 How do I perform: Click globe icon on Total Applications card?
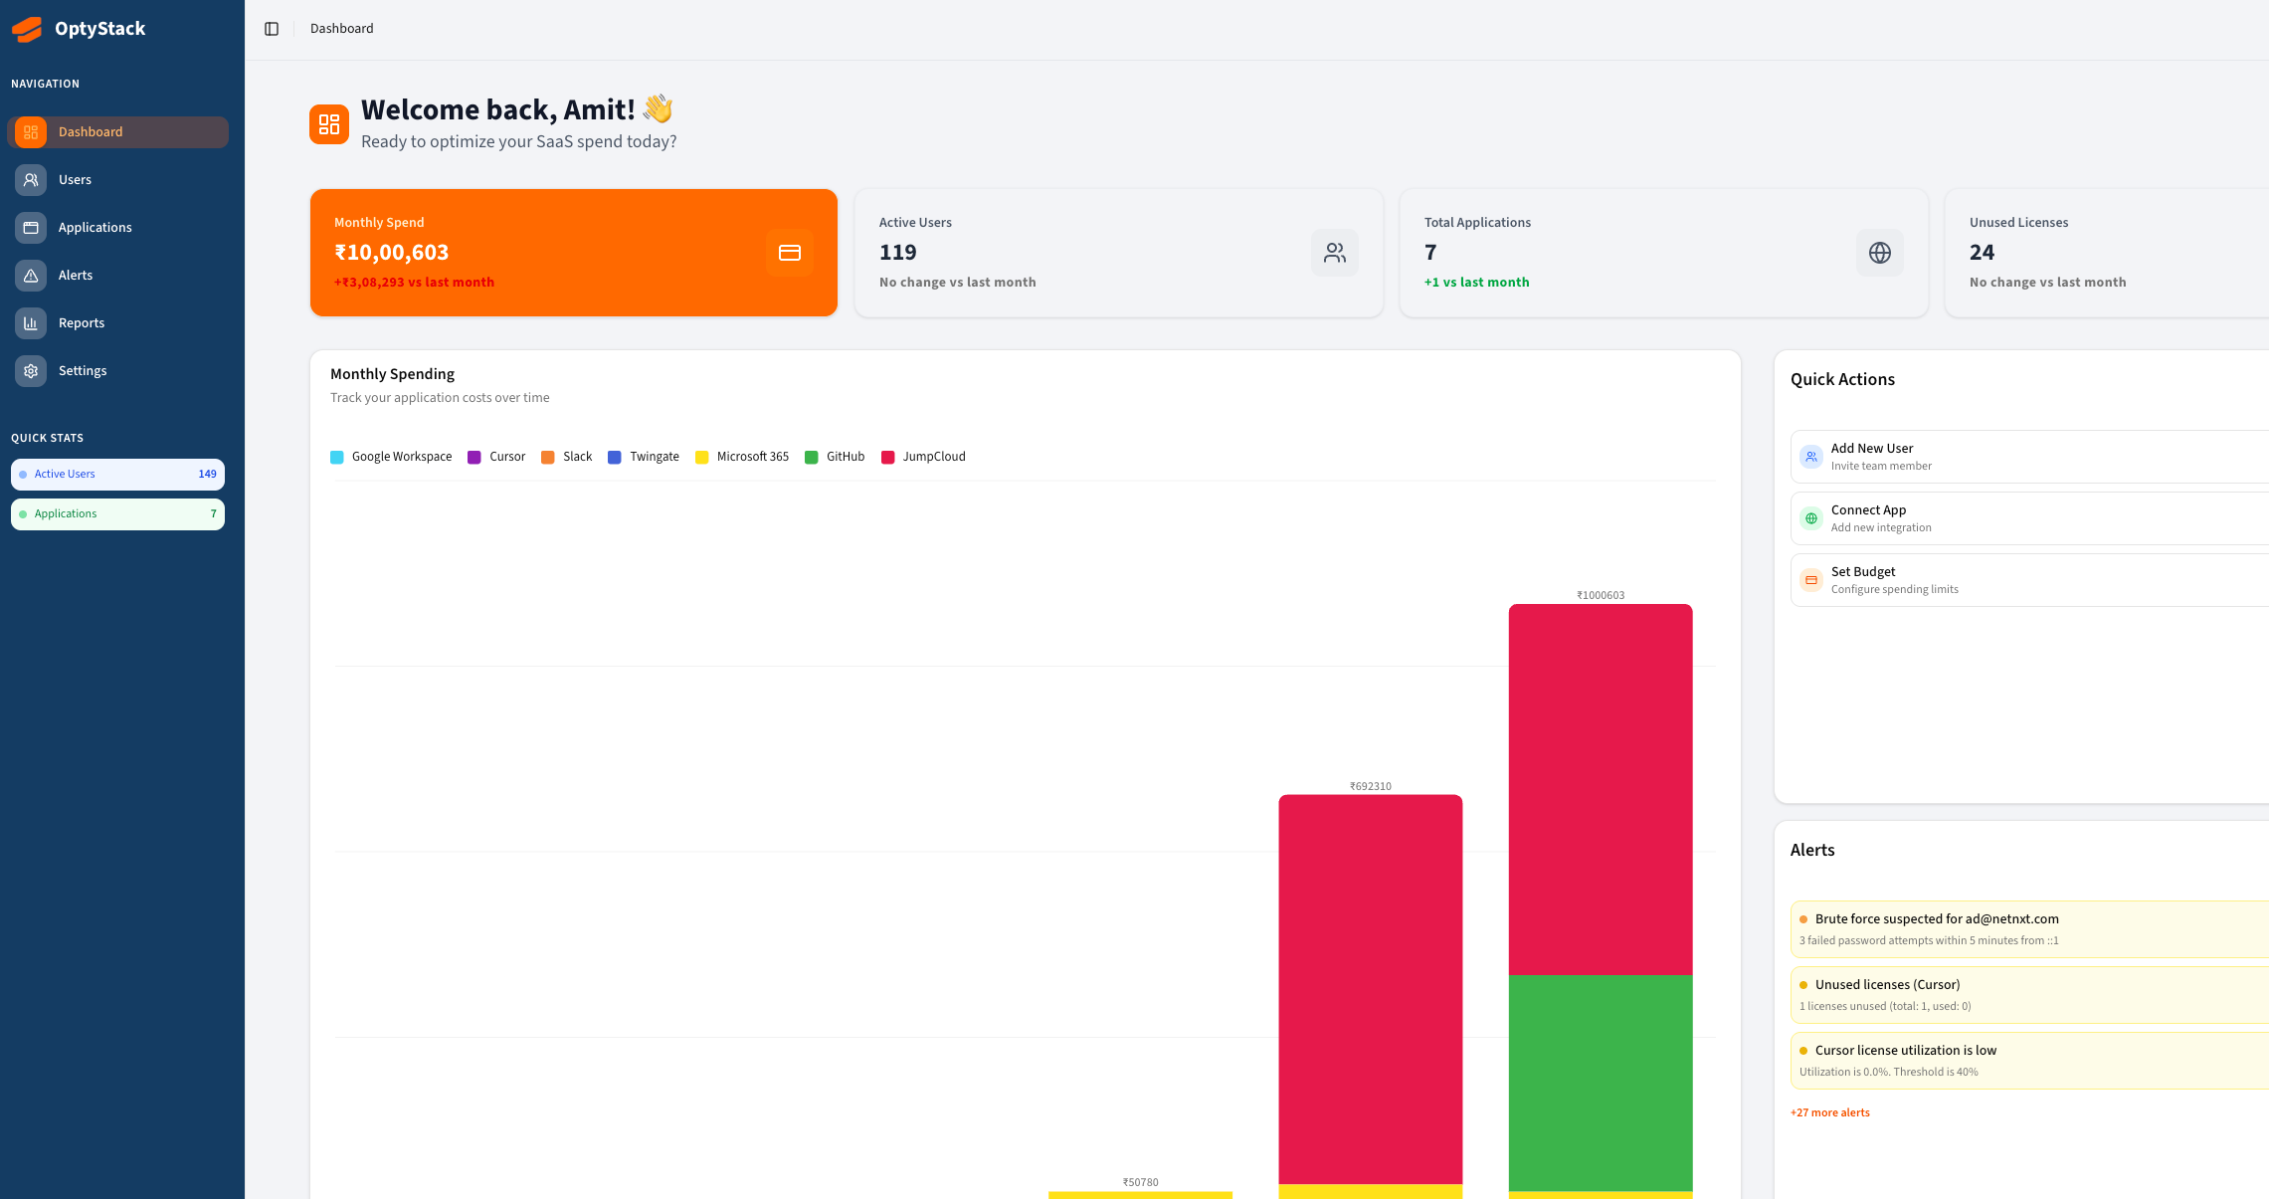click(x=1879, y=253)
